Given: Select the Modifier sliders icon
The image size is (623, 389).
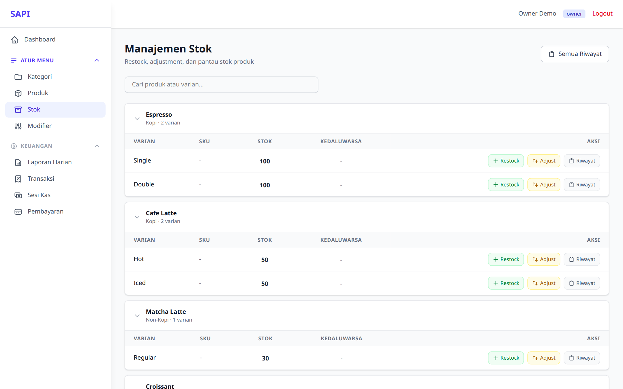Looking at the screenshot, I should (x=18, y=126).
